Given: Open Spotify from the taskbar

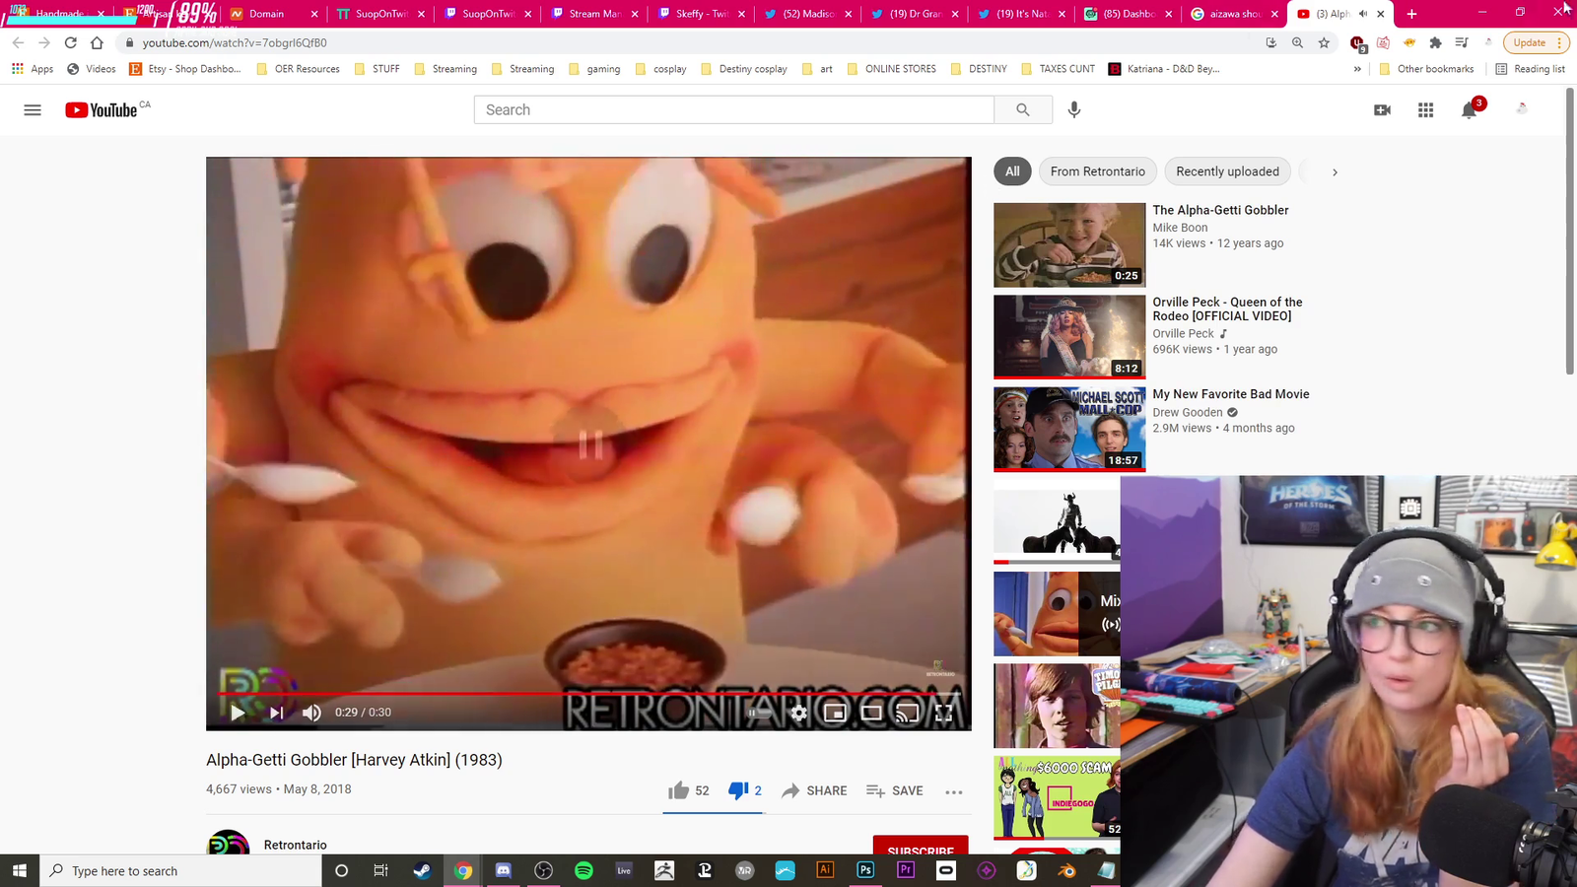Looking at the screenshot, I should coord(583,870).
